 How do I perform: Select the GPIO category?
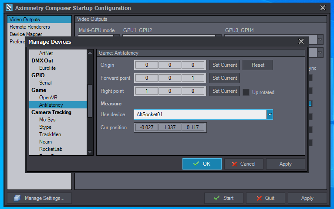(58, 75)
